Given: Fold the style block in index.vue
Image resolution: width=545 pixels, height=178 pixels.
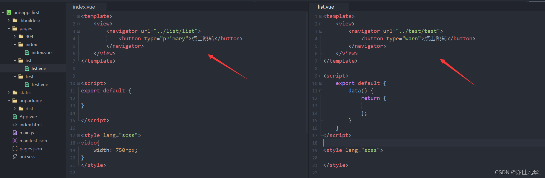Looking at the screenshot, I should [x=78, y=135].
